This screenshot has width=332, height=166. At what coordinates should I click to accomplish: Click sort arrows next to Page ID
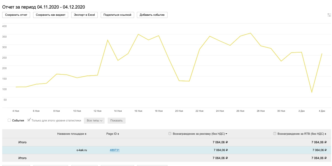point(118,134)
